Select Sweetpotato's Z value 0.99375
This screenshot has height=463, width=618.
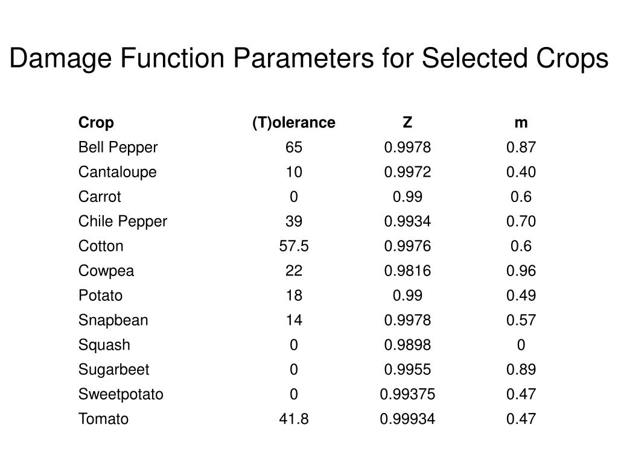tap(407, 394)
